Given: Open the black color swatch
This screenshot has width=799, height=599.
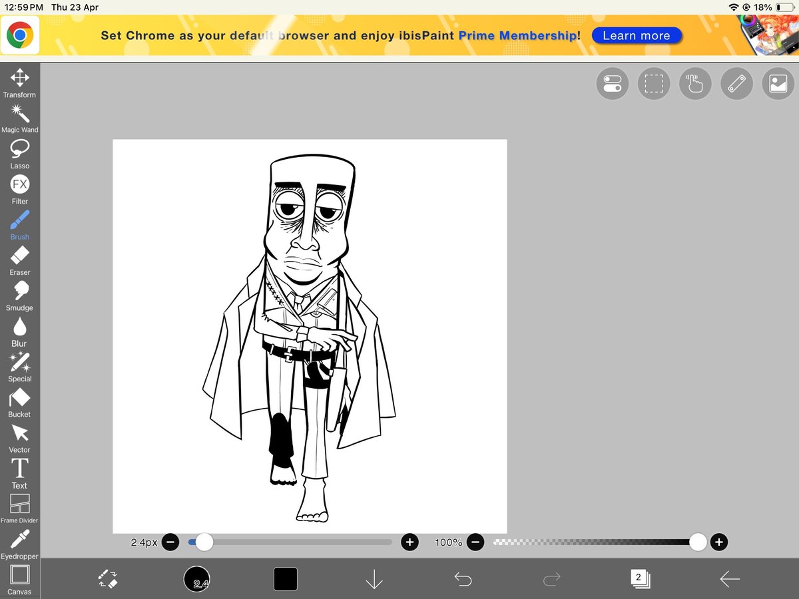Looking at the screenshot, I should click(286, 579).
